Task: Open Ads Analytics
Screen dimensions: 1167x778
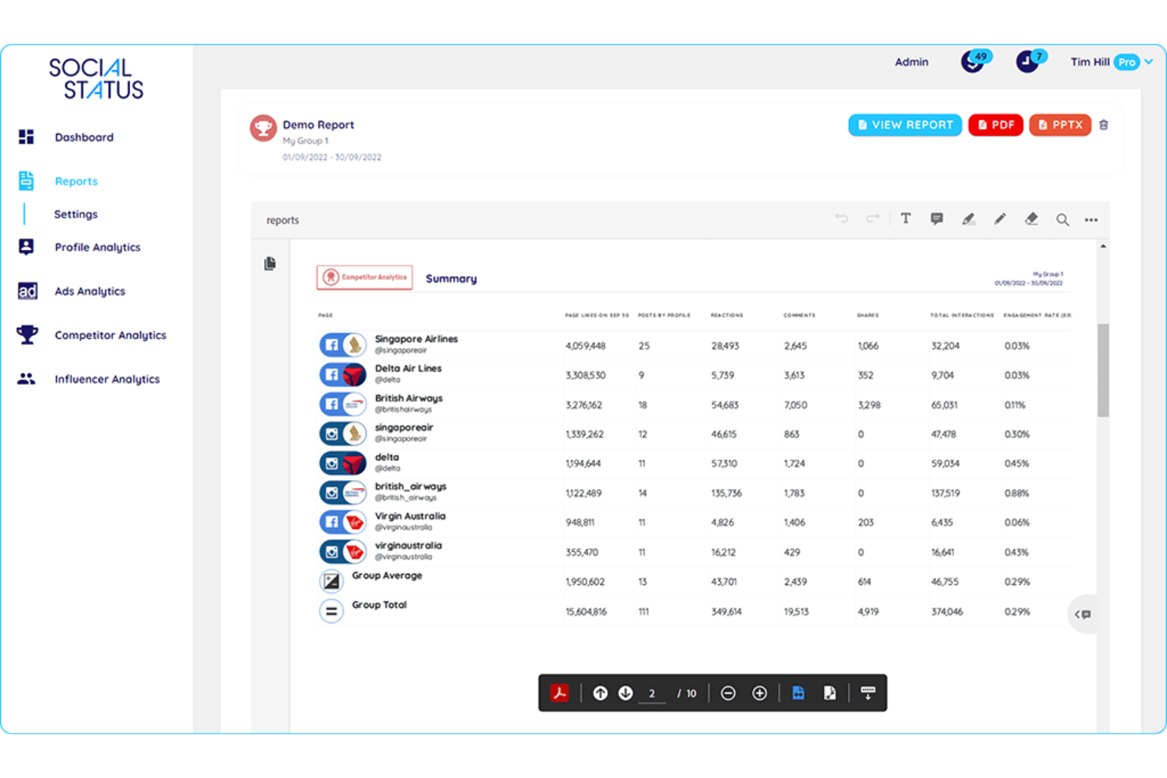Action: point(89,292)
